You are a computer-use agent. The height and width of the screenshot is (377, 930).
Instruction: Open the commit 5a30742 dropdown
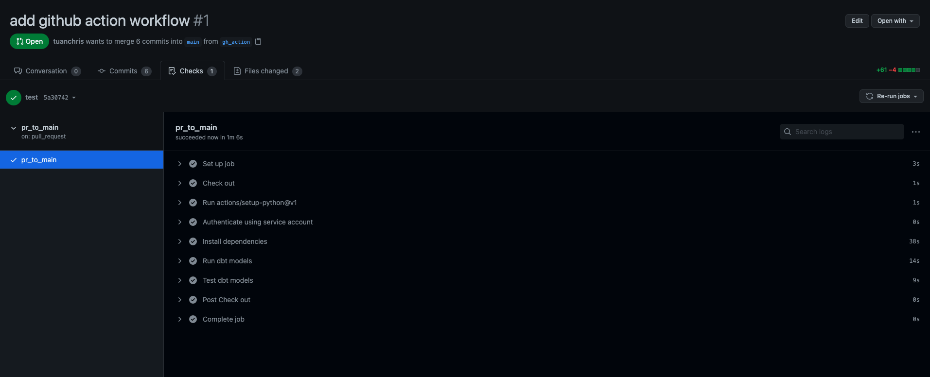(60, 98)
